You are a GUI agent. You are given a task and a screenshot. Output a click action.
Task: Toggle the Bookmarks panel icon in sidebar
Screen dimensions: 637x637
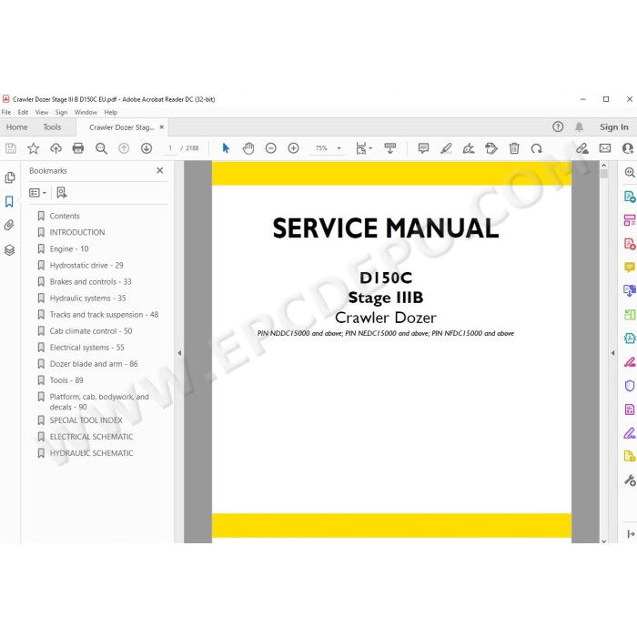9,201
